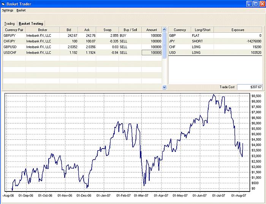The width and height of the screenshot is (266, 204).
Task: Click the Exposure column header
Action: [x=238, y=30]
